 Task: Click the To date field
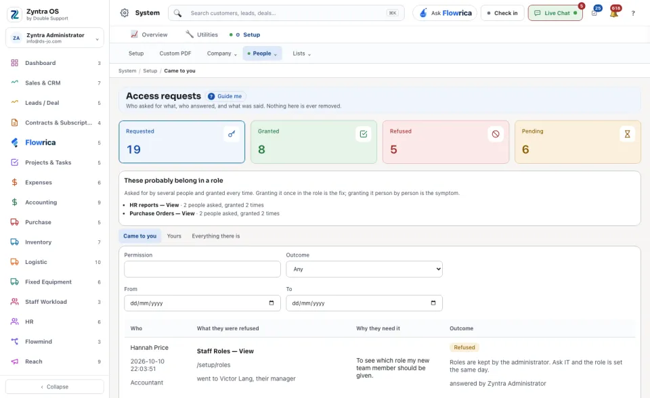[x=364, y=303]
